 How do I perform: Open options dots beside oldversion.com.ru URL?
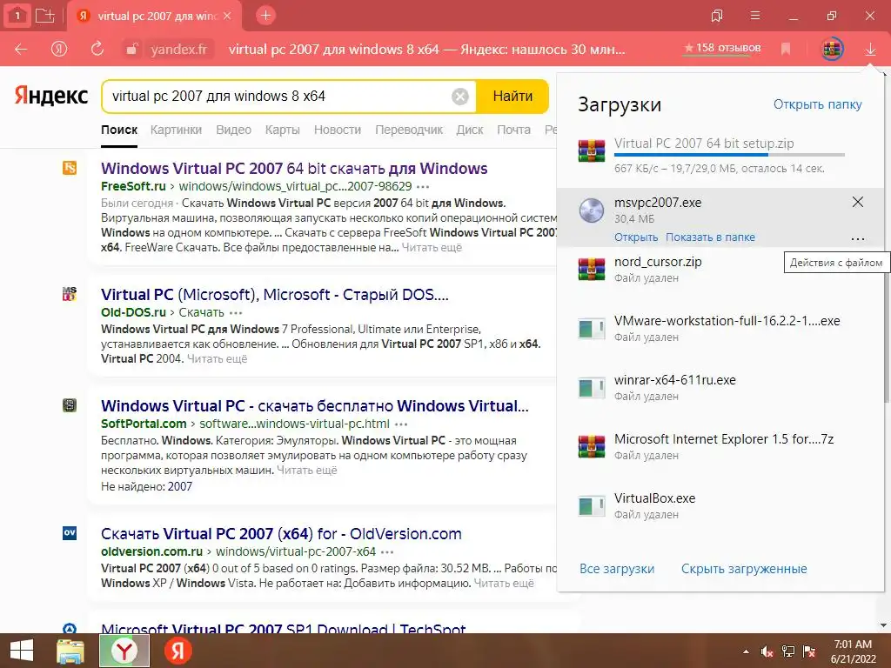tap(387, 552)
